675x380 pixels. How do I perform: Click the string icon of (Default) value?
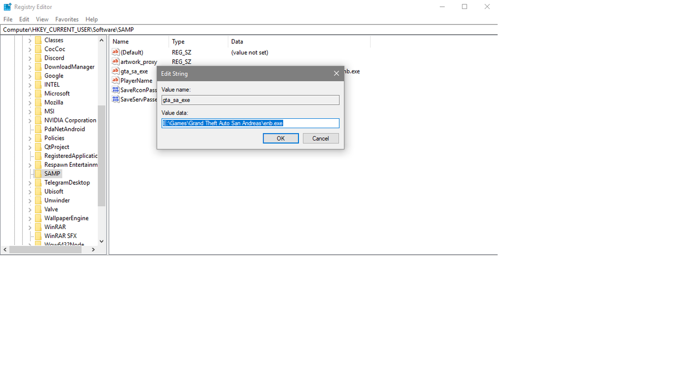coord(115,52)
